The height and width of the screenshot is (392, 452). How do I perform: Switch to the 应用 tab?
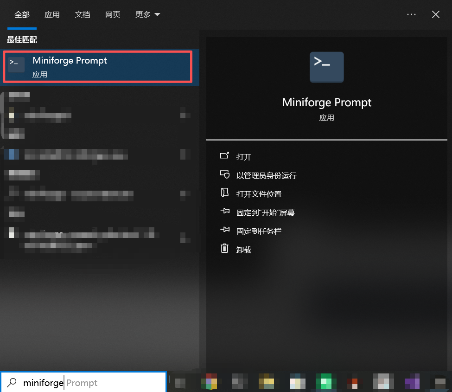52,15
